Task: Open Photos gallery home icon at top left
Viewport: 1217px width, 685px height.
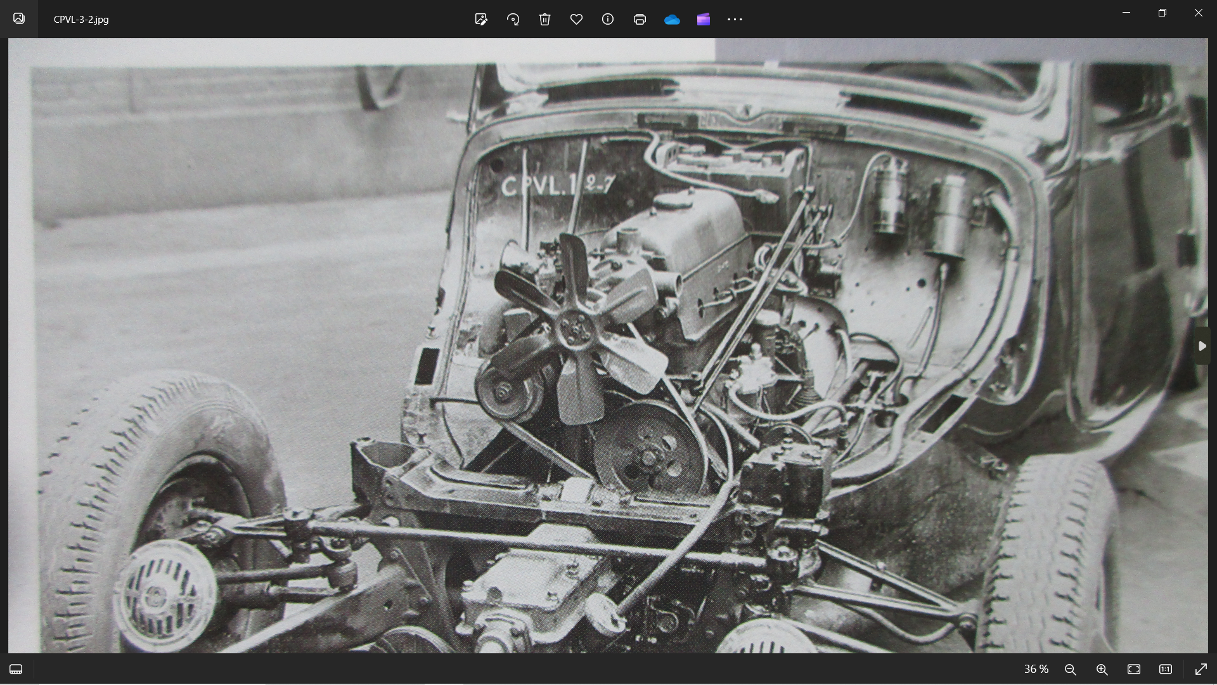Action: tap(19, 18)
